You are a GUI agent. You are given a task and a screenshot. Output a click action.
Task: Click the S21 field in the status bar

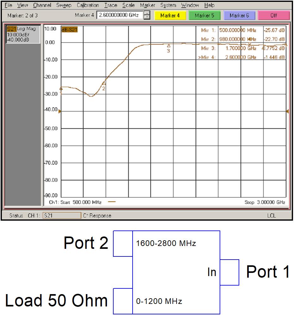click(x=61, y=216)
